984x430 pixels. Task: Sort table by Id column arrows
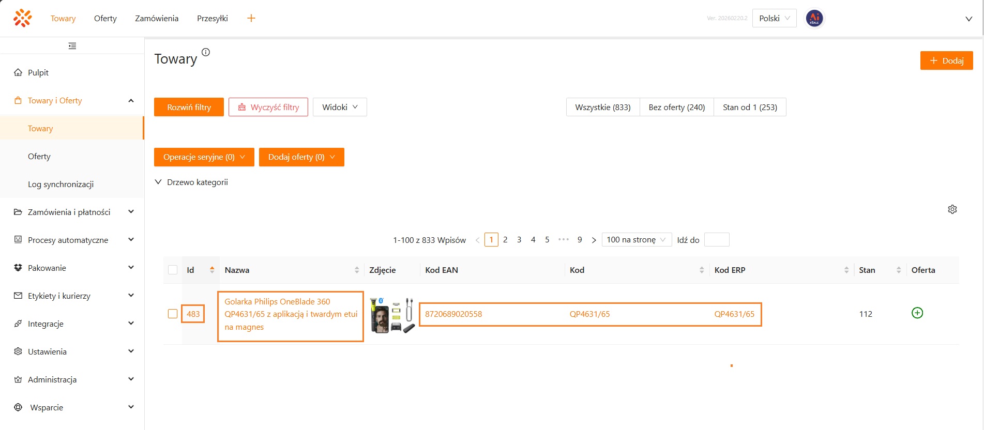pos(212,270)
